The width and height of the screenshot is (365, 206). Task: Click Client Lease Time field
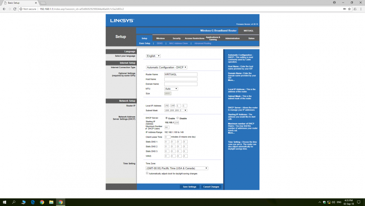pyautogui.click(x=168, y=137)
